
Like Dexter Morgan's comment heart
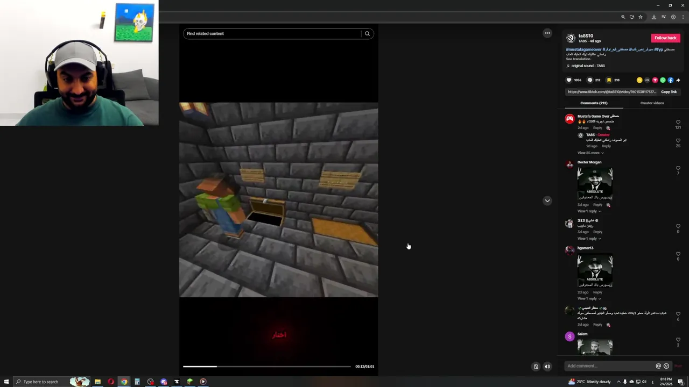point(678,168)
